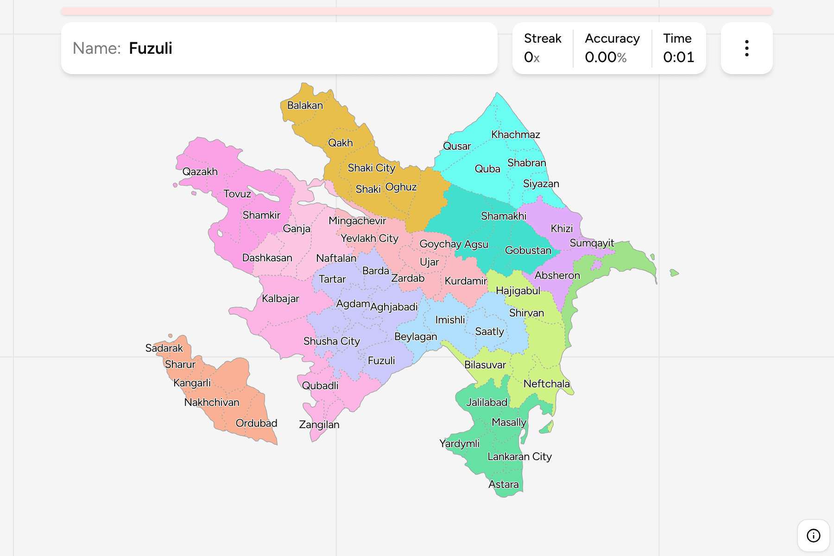834x556 pixels.
Task: Select the Tartar region label
Action: click(332, 279)
